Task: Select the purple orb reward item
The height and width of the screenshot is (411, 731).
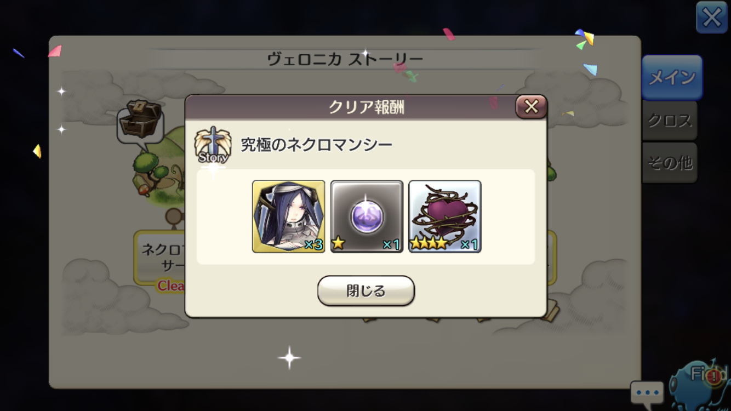Action: tap(367, 216)
